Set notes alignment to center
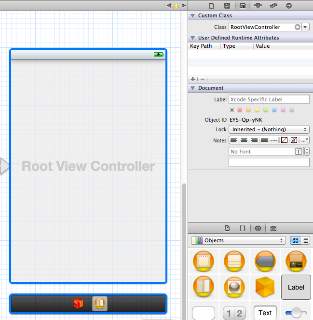This screenshot has width=313, height=320. pos(244,140)
